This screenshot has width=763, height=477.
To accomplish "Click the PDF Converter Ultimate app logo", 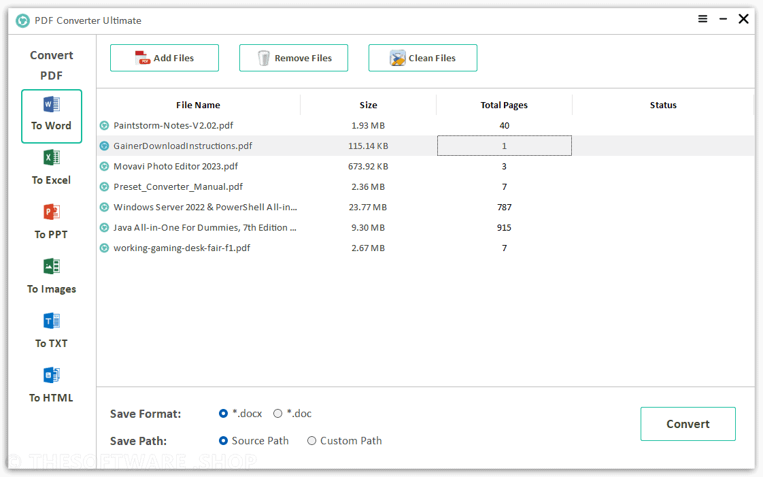I will pos(22,20).
